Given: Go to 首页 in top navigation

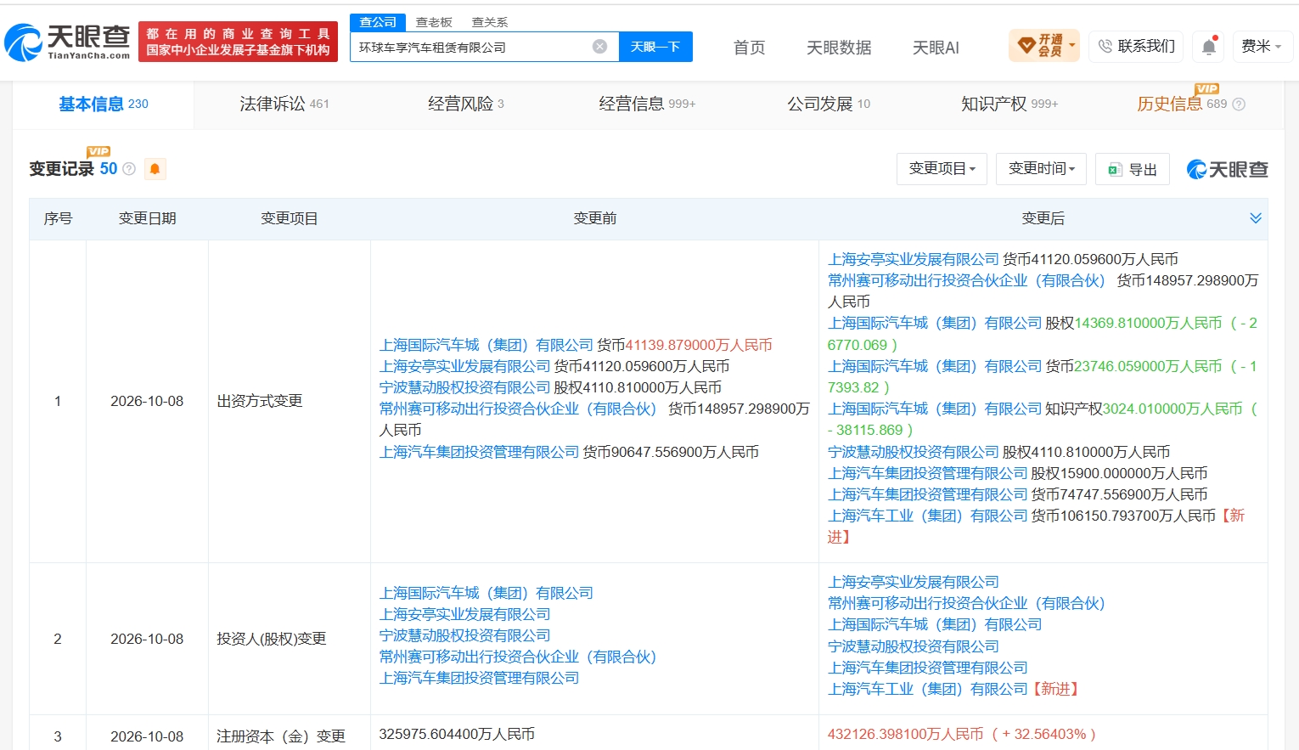Looking at the screenshot, I should coord(749,48).
